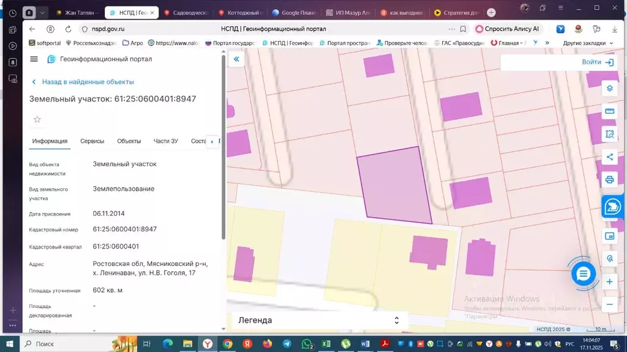
Task: Click the share map icon
Action: [609, 157]
